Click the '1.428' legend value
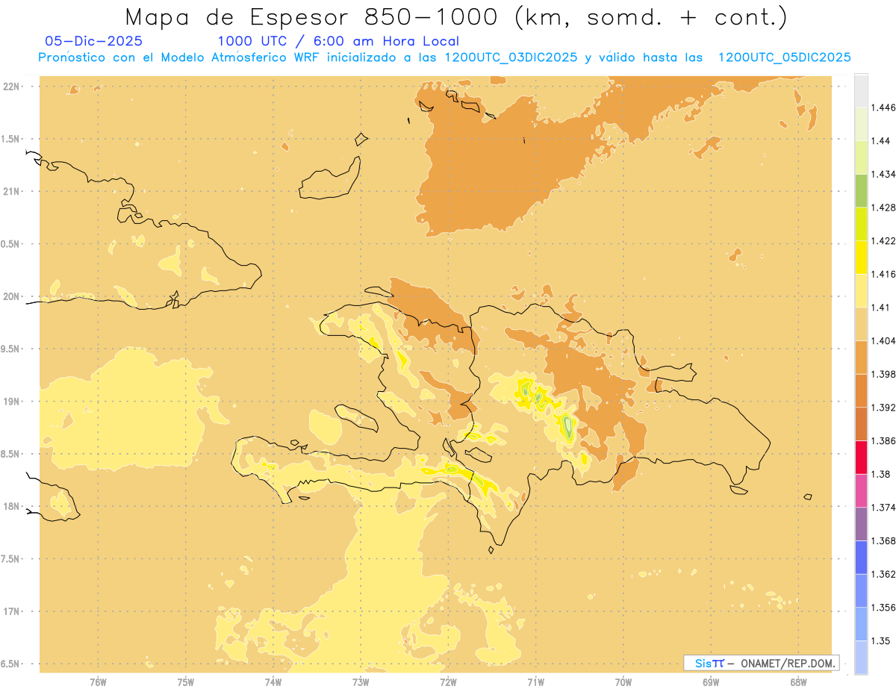 point(885,208)
